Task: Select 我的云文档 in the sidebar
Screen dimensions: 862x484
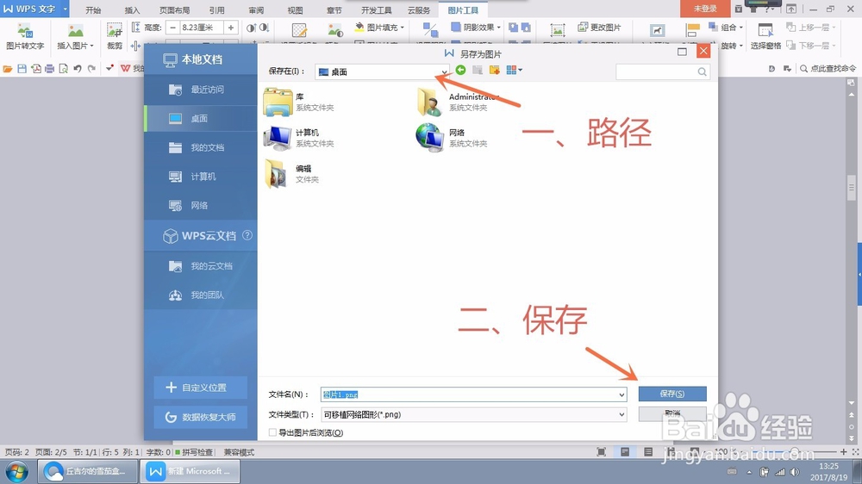Action: click(201, 266)
